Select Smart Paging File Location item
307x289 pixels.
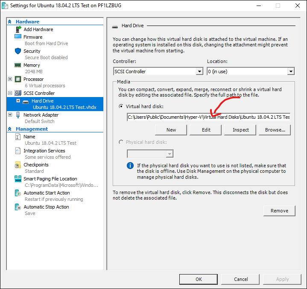point(50,179)
